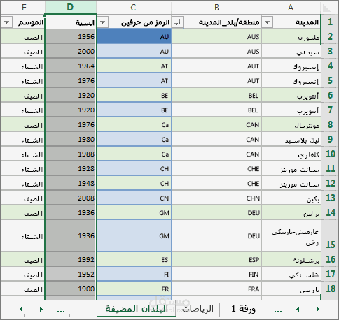
Task: Select the year 2000 cell
Action: click(71, 51)
